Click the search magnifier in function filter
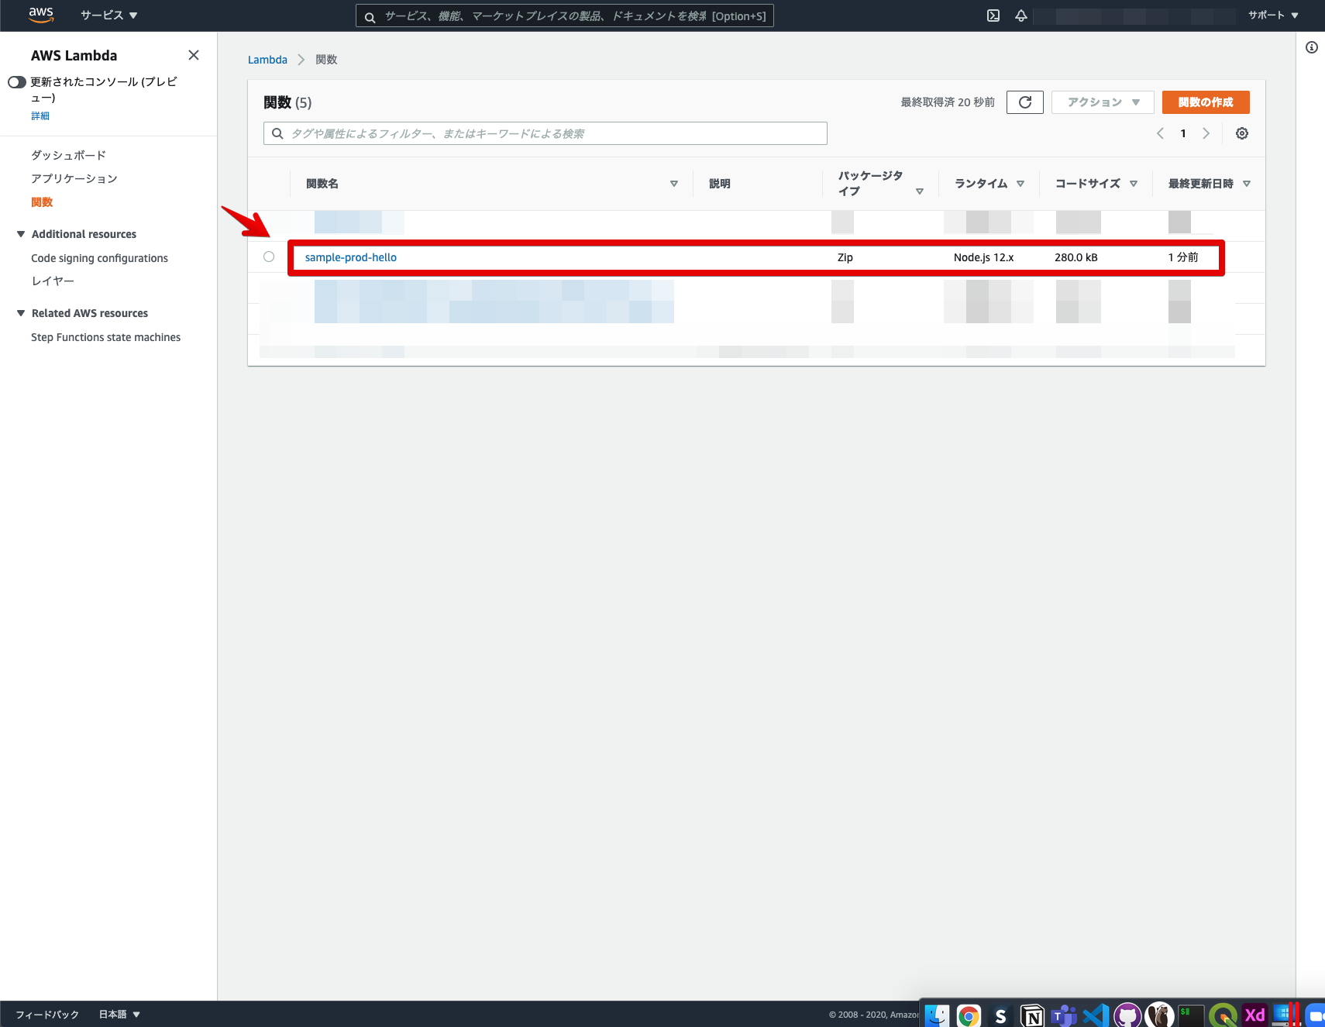The height and width of the screenshot is (1027, 1325). coord(277,133)
